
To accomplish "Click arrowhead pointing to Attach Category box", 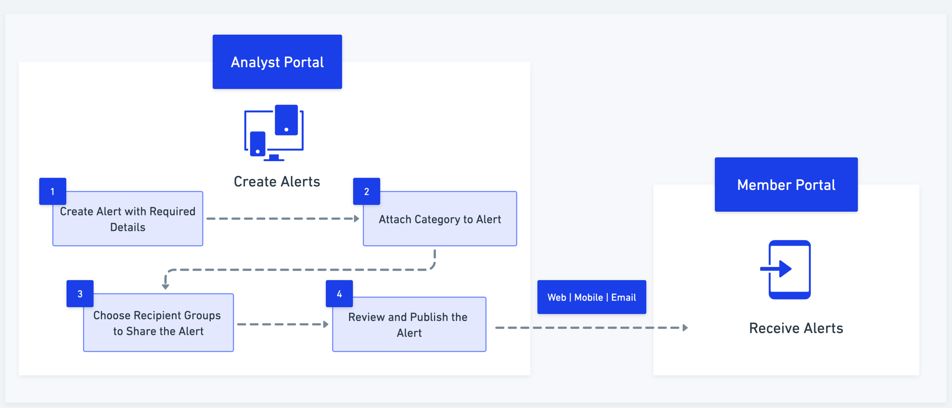I will coord(356,218).
